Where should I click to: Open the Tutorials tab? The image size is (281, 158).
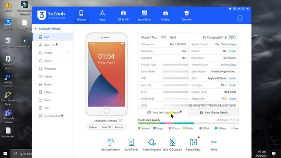coord(187,16)
